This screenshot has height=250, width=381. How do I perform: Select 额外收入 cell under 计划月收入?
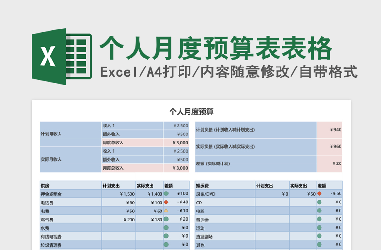(132, 134)
